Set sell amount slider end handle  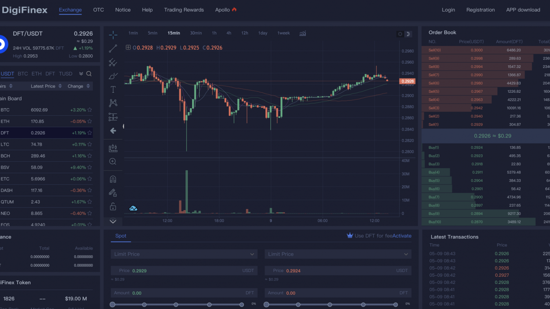tap(396, 305)
